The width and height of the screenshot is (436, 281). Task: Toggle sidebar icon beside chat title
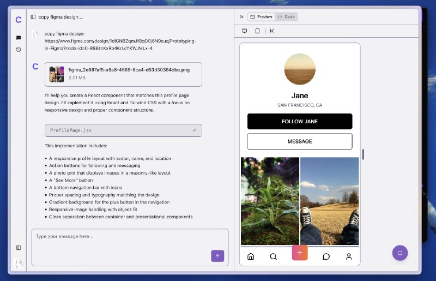[33, 17]
